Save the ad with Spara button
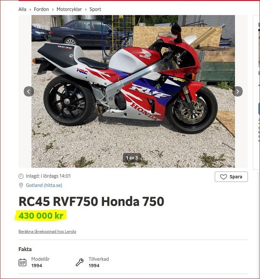 point(231,177)
